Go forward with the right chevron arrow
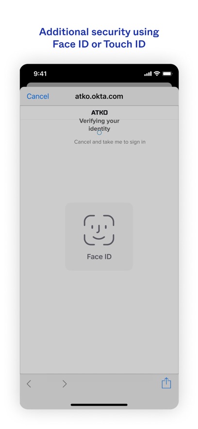This screenshot has width=198, height=429. (x=65, y=384)
